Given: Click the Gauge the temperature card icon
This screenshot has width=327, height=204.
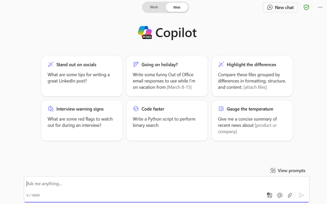Looking at the screenshot, I should pos(221,109).
